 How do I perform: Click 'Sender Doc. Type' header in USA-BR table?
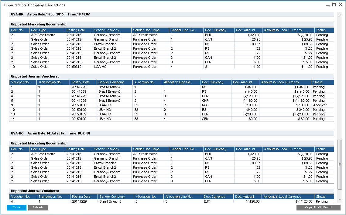click(x=150, y=30)
